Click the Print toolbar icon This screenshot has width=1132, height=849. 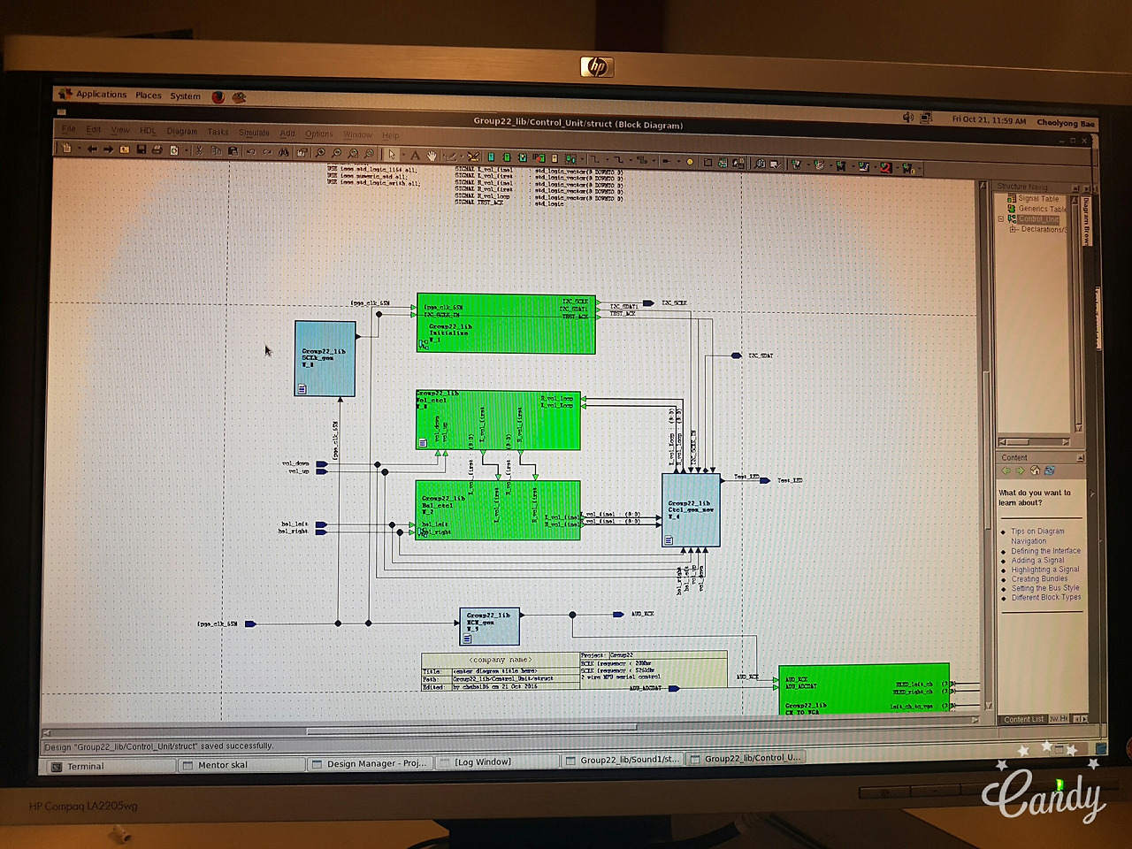coord(157,150)
